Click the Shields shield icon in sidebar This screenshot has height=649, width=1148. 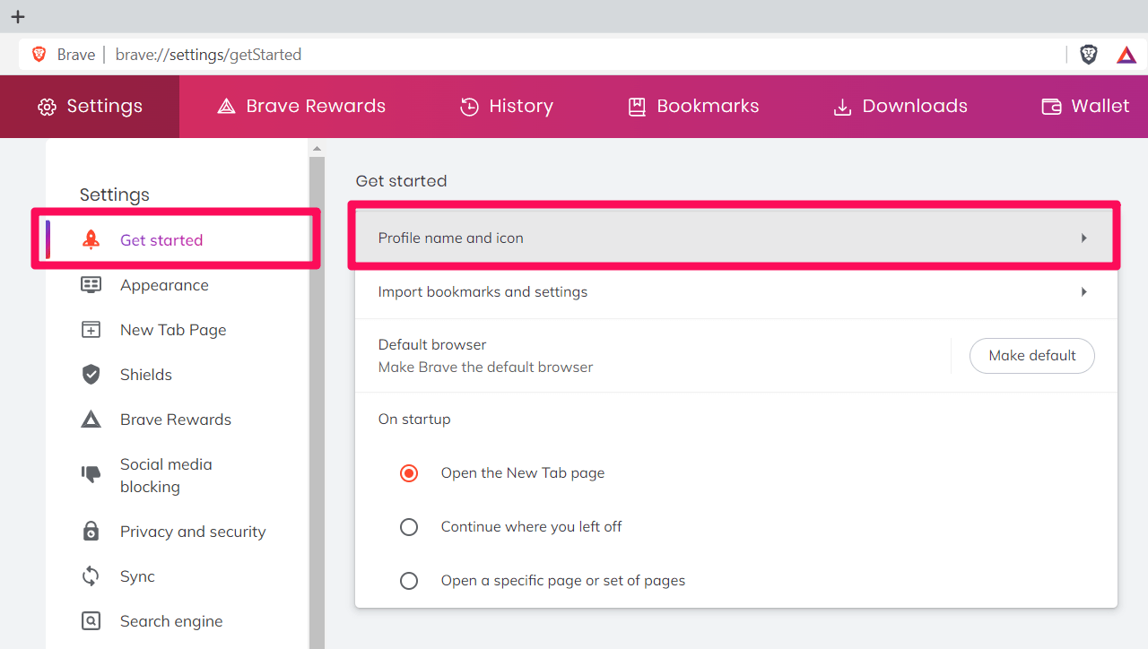pos(91,374)
